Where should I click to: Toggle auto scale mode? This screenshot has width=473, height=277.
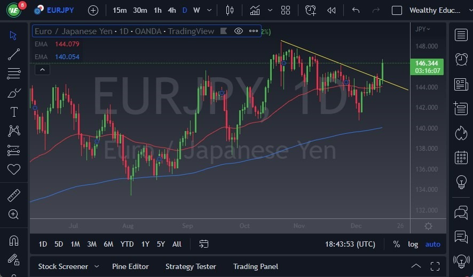(x=432, y=244)
